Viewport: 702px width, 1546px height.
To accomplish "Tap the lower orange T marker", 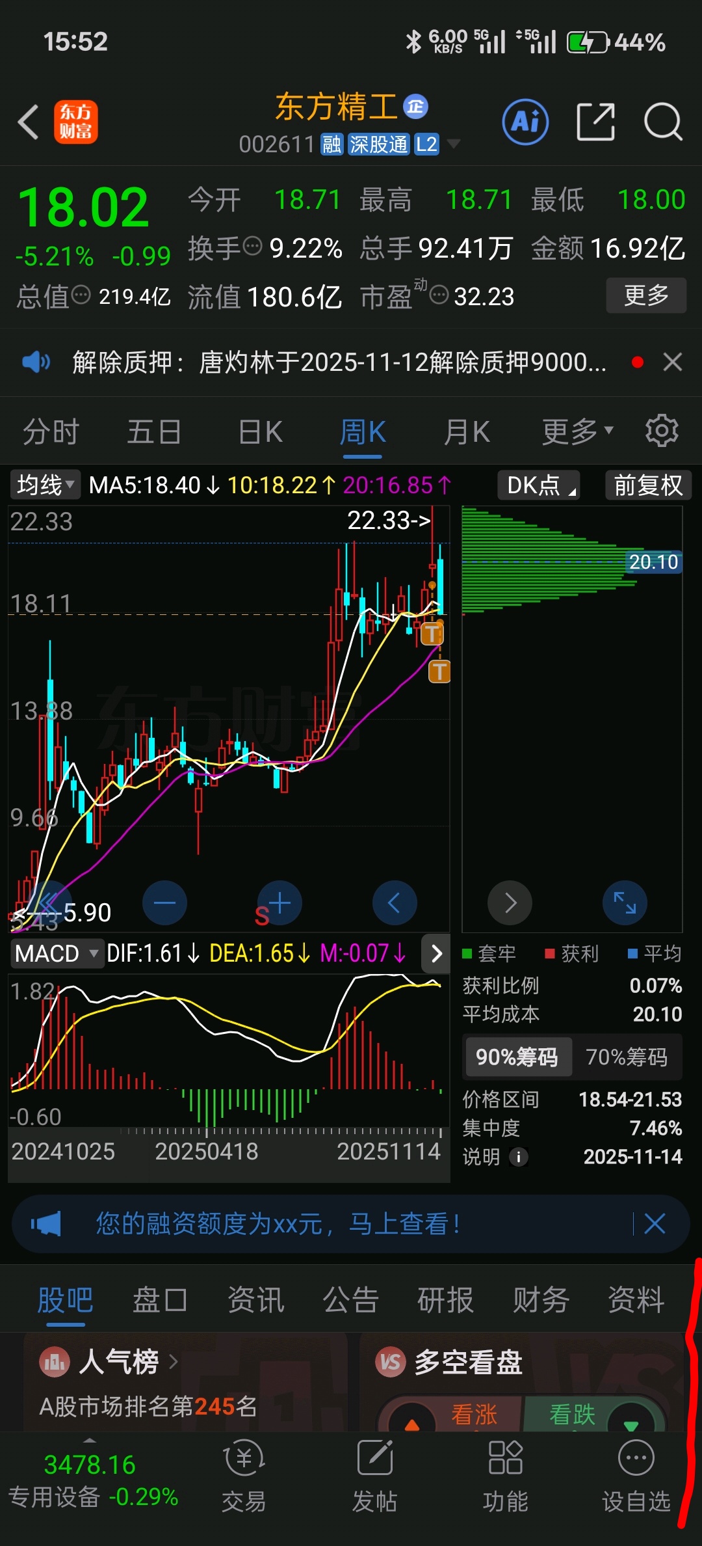I will coord(439,671).
